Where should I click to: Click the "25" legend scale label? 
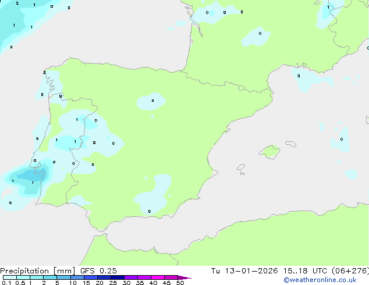coord(113,283)
